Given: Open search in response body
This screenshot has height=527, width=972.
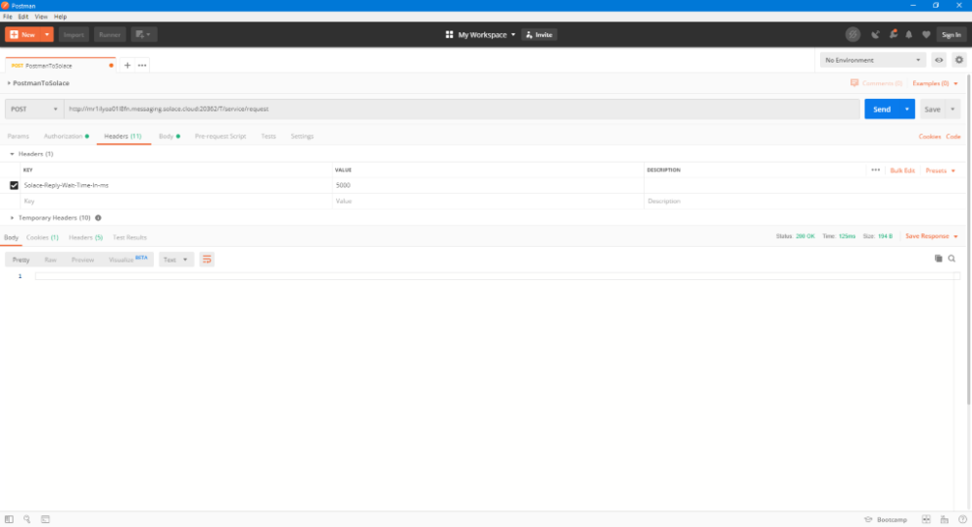Looking at the screenshot, I should [951, 259].
